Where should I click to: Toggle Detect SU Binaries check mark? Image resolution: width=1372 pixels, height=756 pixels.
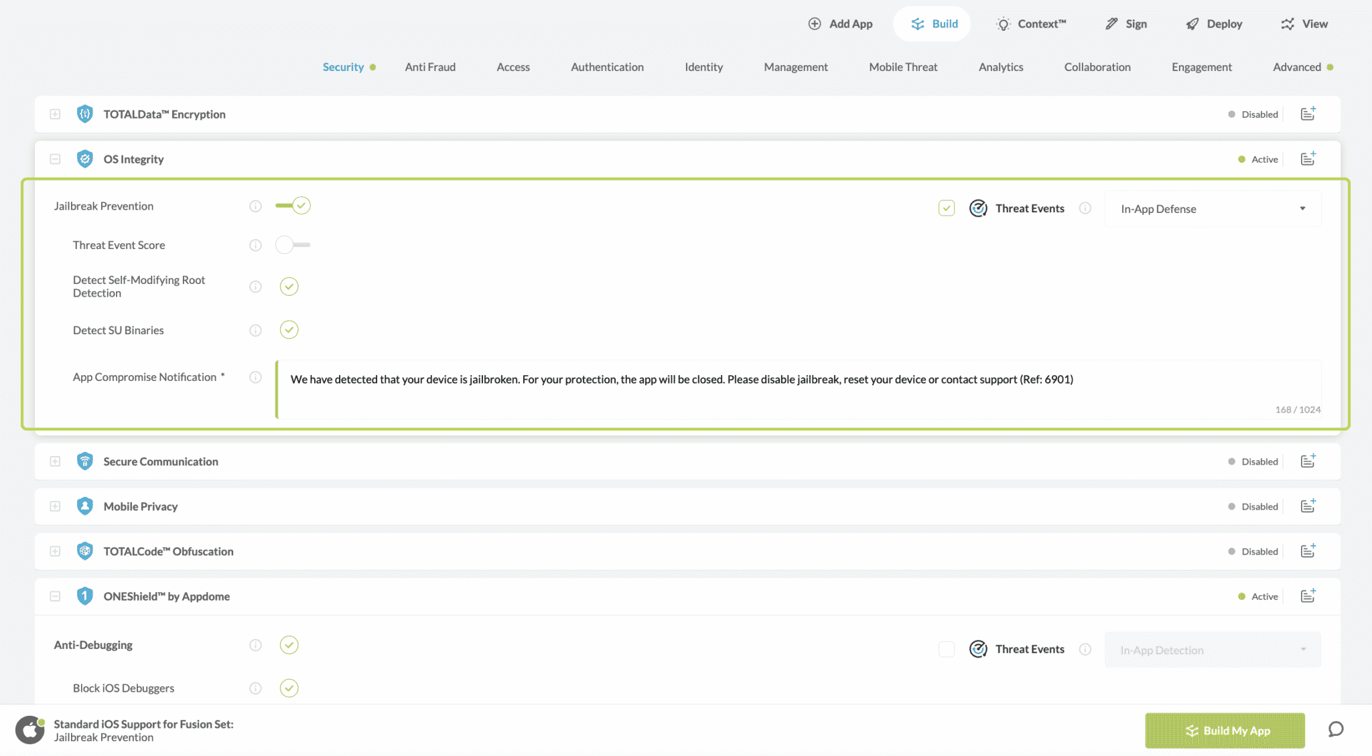pyautogui.click(x=289, y=330)
